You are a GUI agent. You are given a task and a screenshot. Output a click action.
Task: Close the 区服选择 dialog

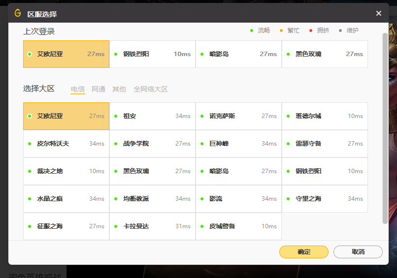[378, 13]
